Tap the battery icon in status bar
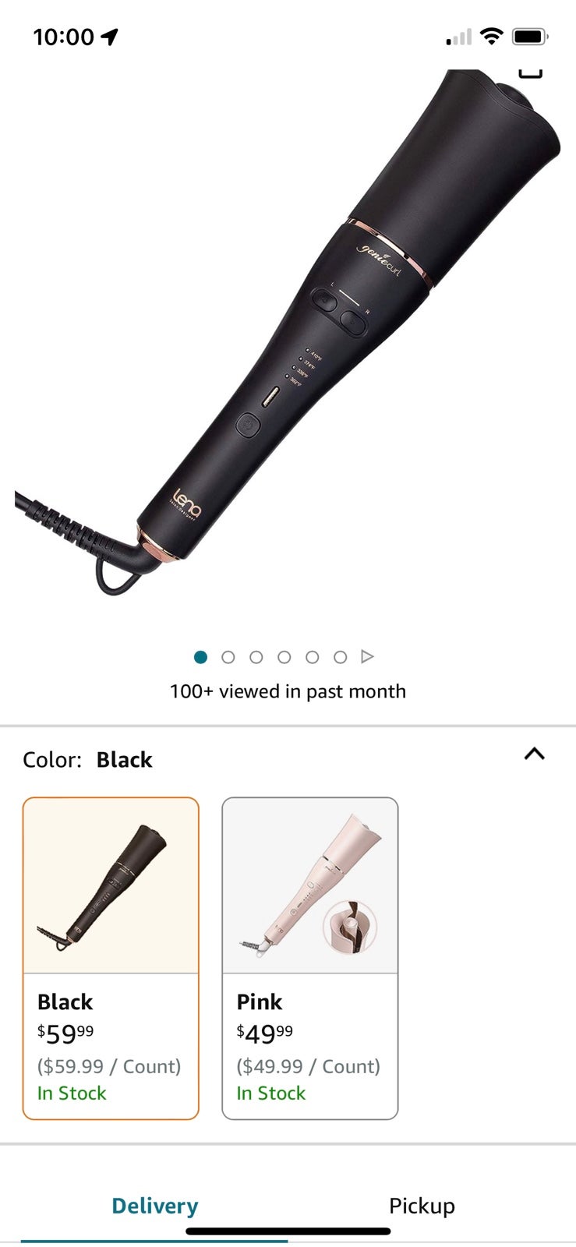This screenshot has width=576, height=1247. (x=530, y=36)
